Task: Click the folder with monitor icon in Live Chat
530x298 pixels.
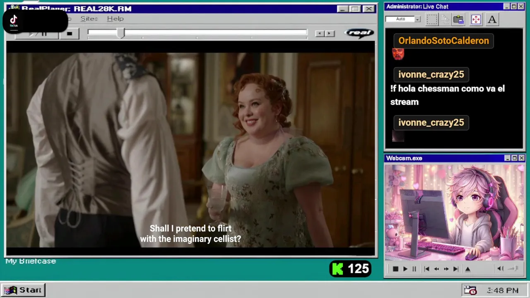Action: coord(458,19)
